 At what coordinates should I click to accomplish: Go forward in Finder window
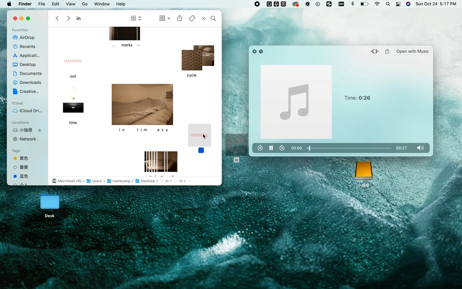click(x=68, y=18)
